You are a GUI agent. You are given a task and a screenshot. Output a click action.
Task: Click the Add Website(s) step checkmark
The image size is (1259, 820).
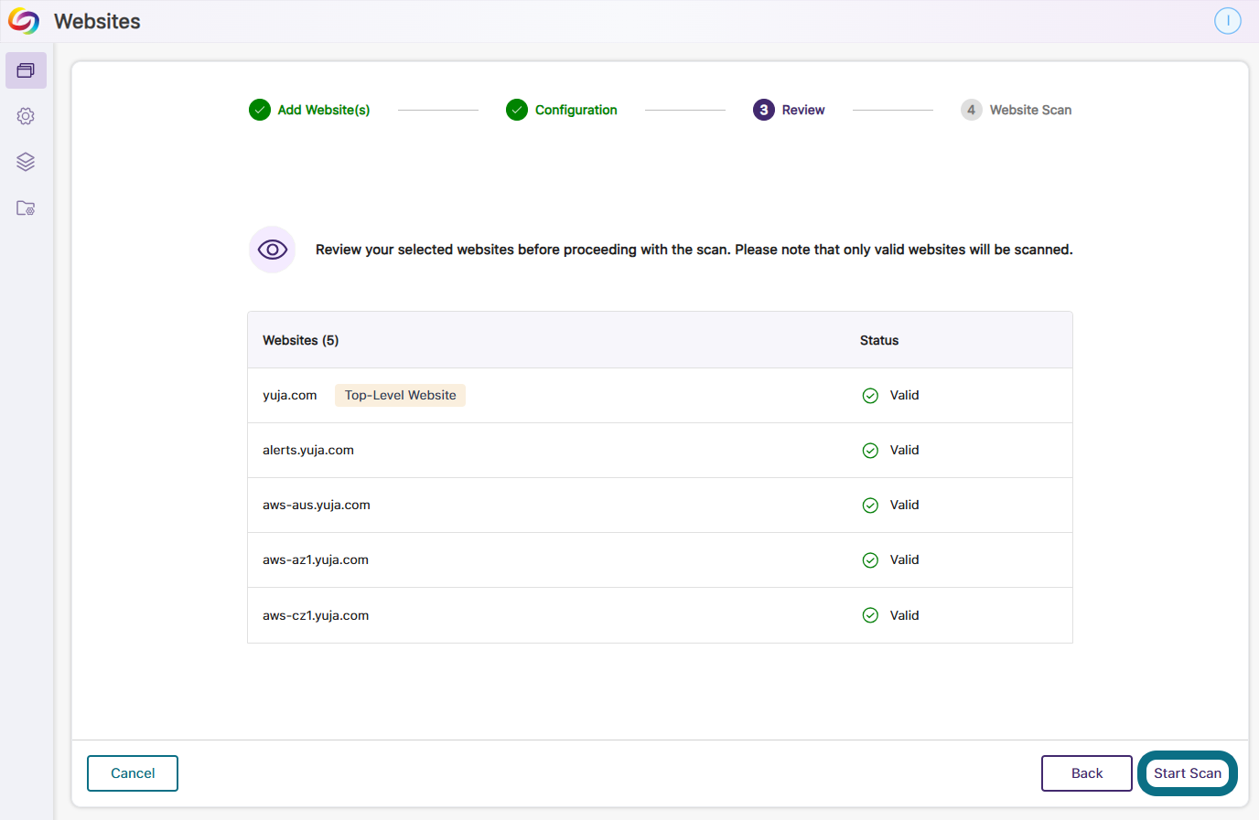260,110
